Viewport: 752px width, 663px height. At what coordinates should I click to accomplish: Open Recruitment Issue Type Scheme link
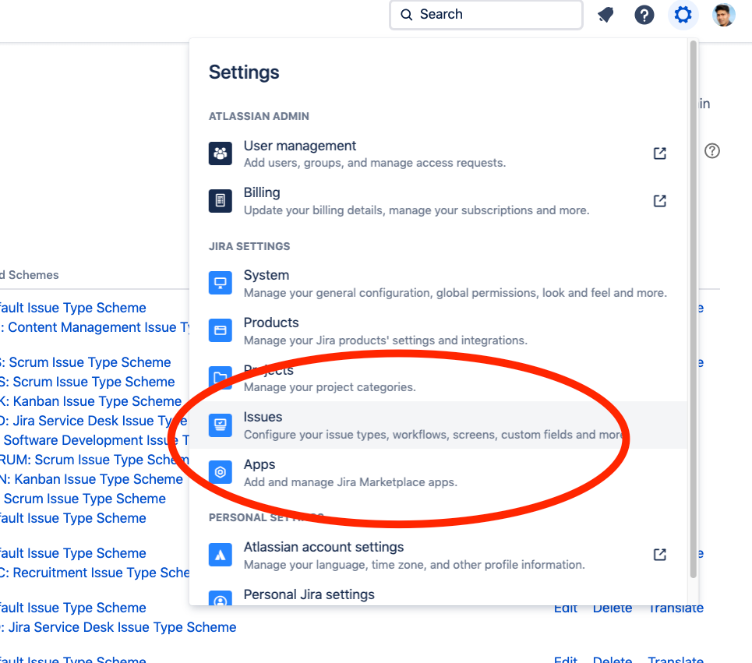click(95, 573)
